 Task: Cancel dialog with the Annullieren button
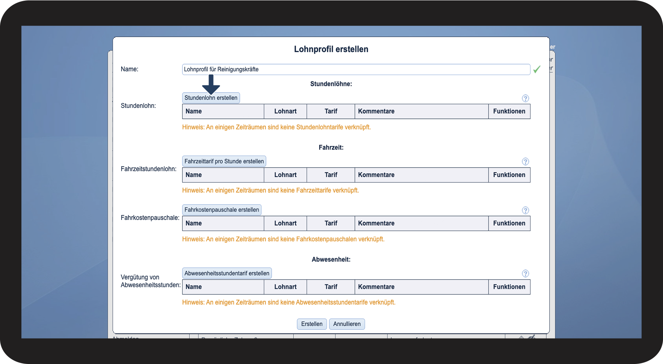[347, 324]
